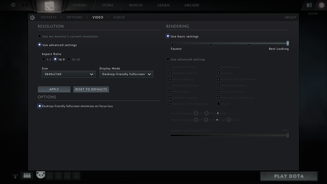This screenshot has height=184, width=327.
Task: Open the party members icon
Action: click(27, 176)
